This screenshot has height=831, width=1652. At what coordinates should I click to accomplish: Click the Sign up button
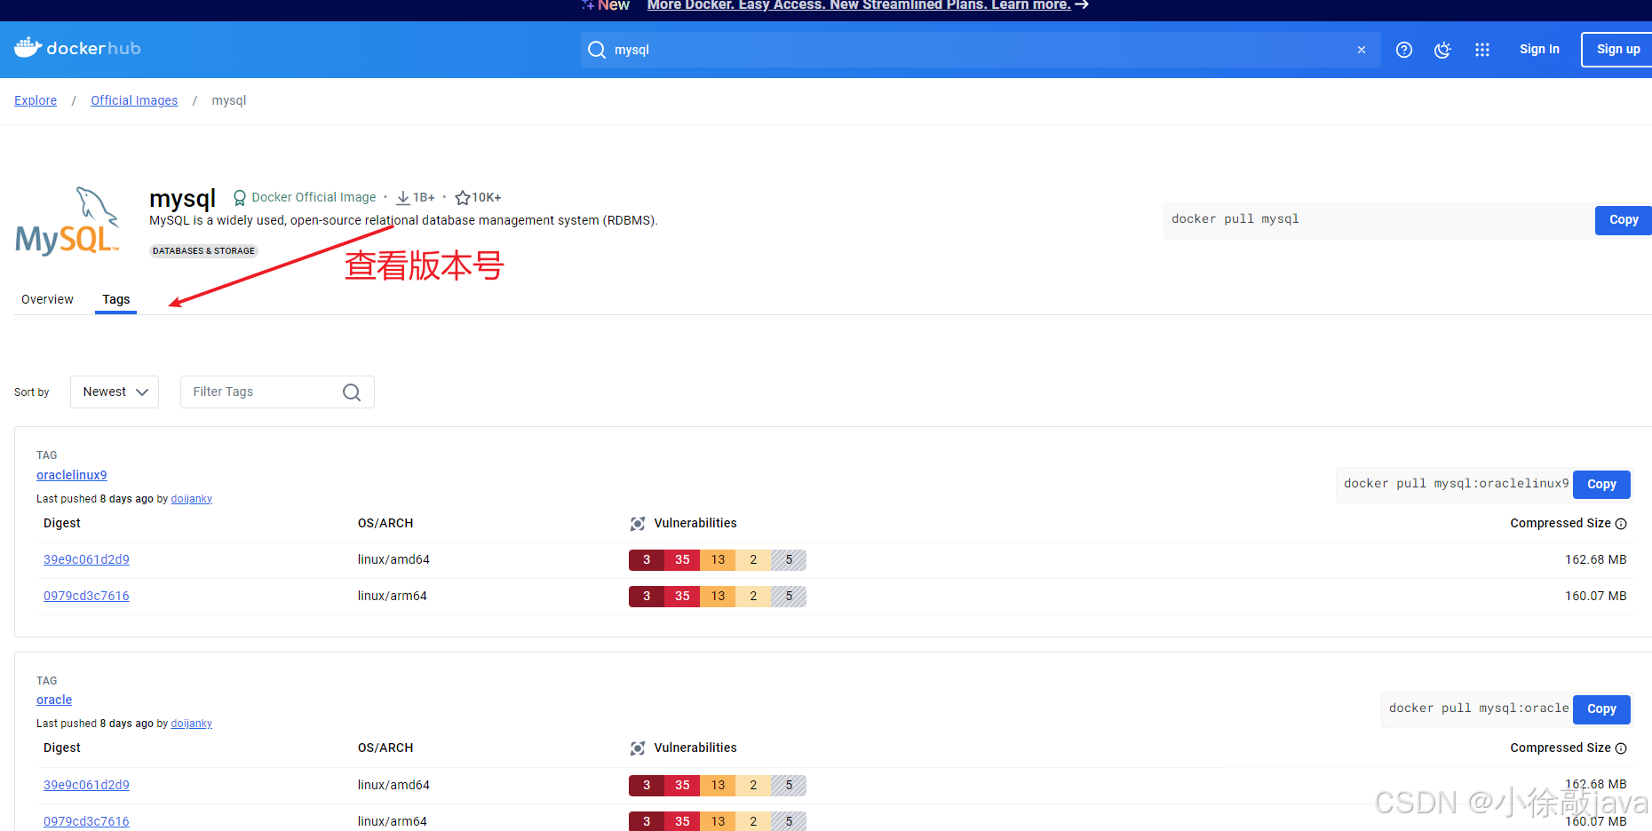pyautogui.click(x=1617, y=49)
